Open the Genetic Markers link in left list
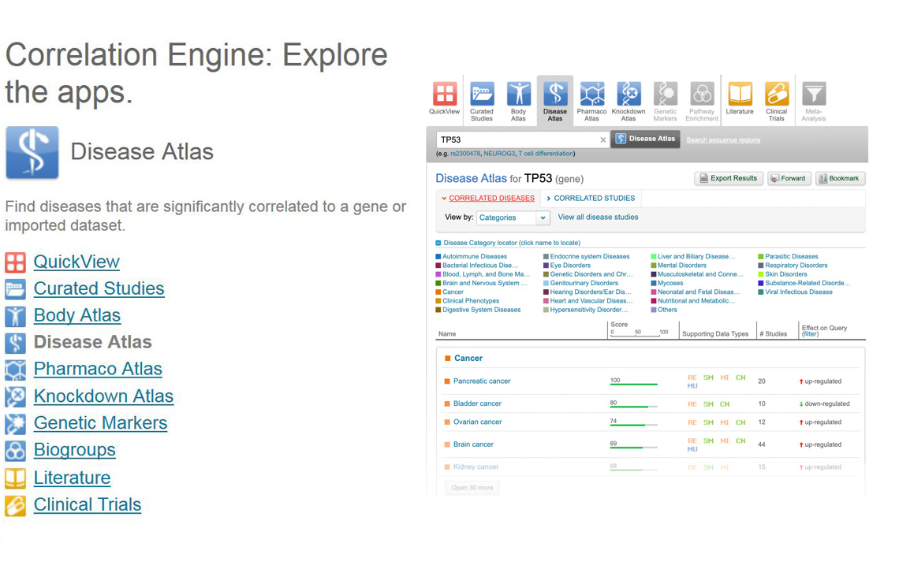Image resolution: width=899 pixels, height=580 pixels. [x=100, y=423]
